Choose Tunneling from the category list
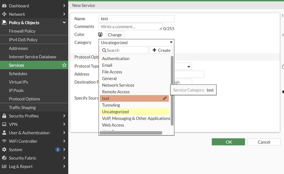Image resolution: width=284 pixels, height=174 pixels. 111,105
